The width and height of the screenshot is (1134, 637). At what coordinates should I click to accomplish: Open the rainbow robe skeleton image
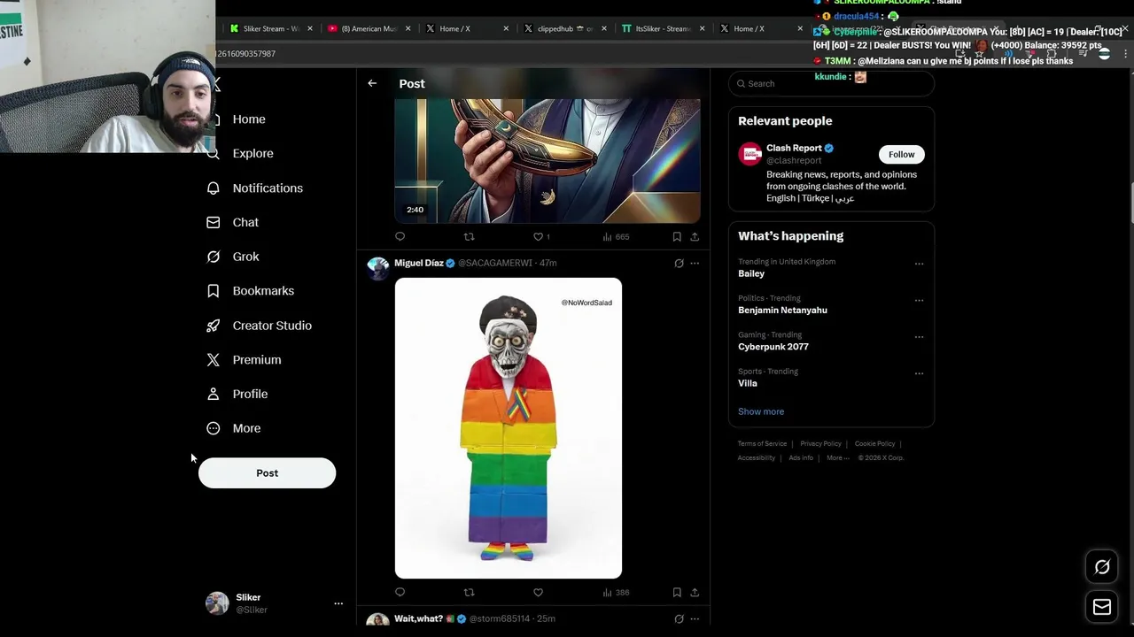(x=509, y=428)
